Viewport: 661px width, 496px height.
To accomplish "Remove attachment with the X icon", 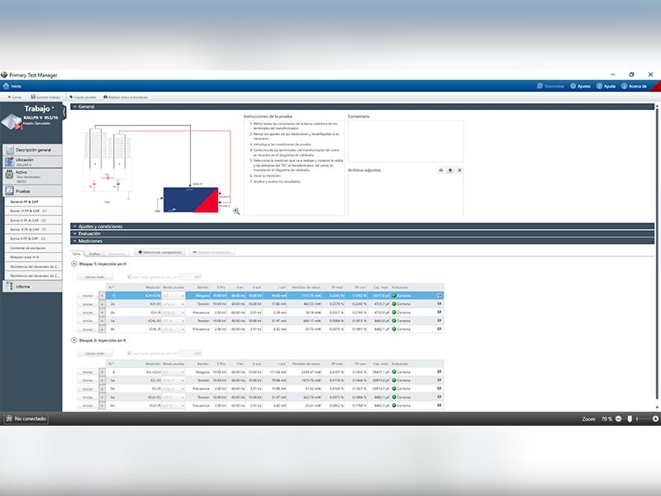I will pos(459,169).
